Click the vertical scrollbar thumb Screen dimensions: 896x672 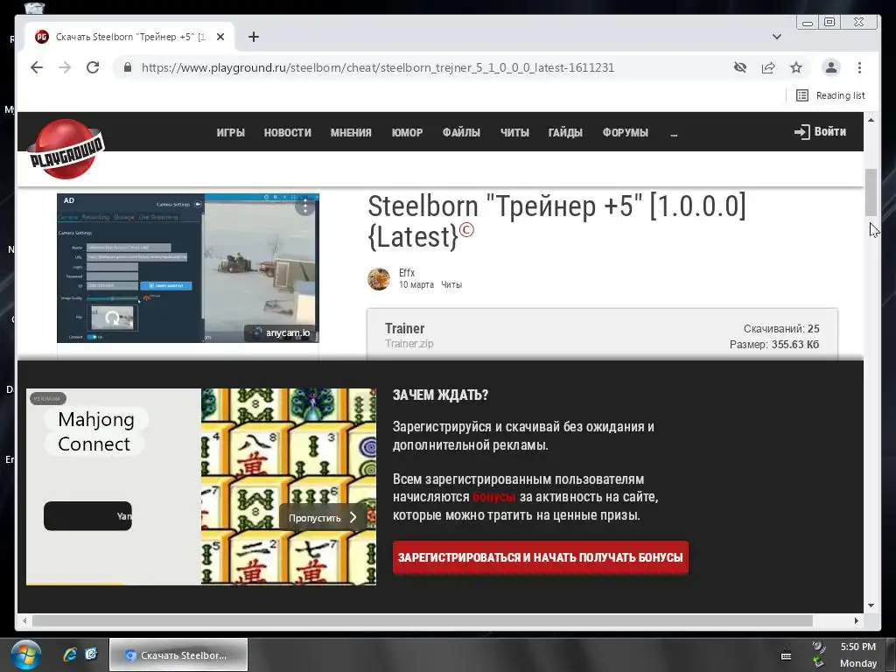click(871, 192)
